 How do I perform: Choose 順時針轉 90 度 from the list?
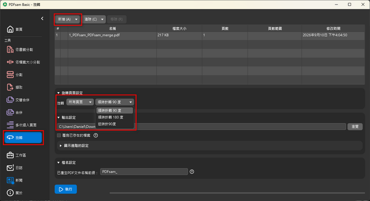click(115, 110)
